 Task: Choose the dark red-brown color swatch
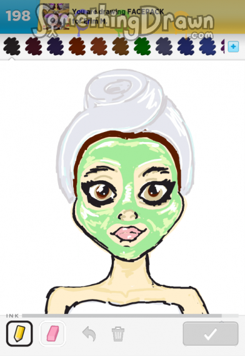(x=77, y=46)
